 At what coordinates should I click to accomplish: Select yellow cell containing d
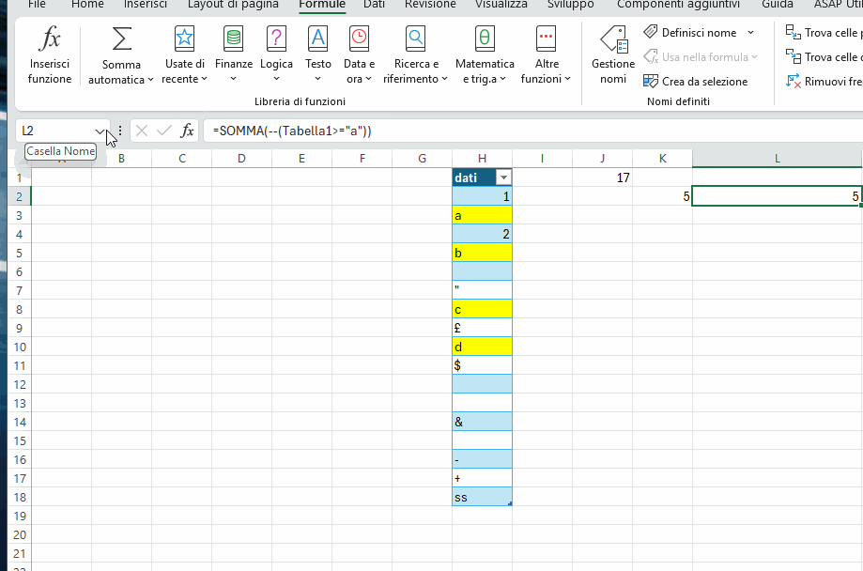(482, 347)
